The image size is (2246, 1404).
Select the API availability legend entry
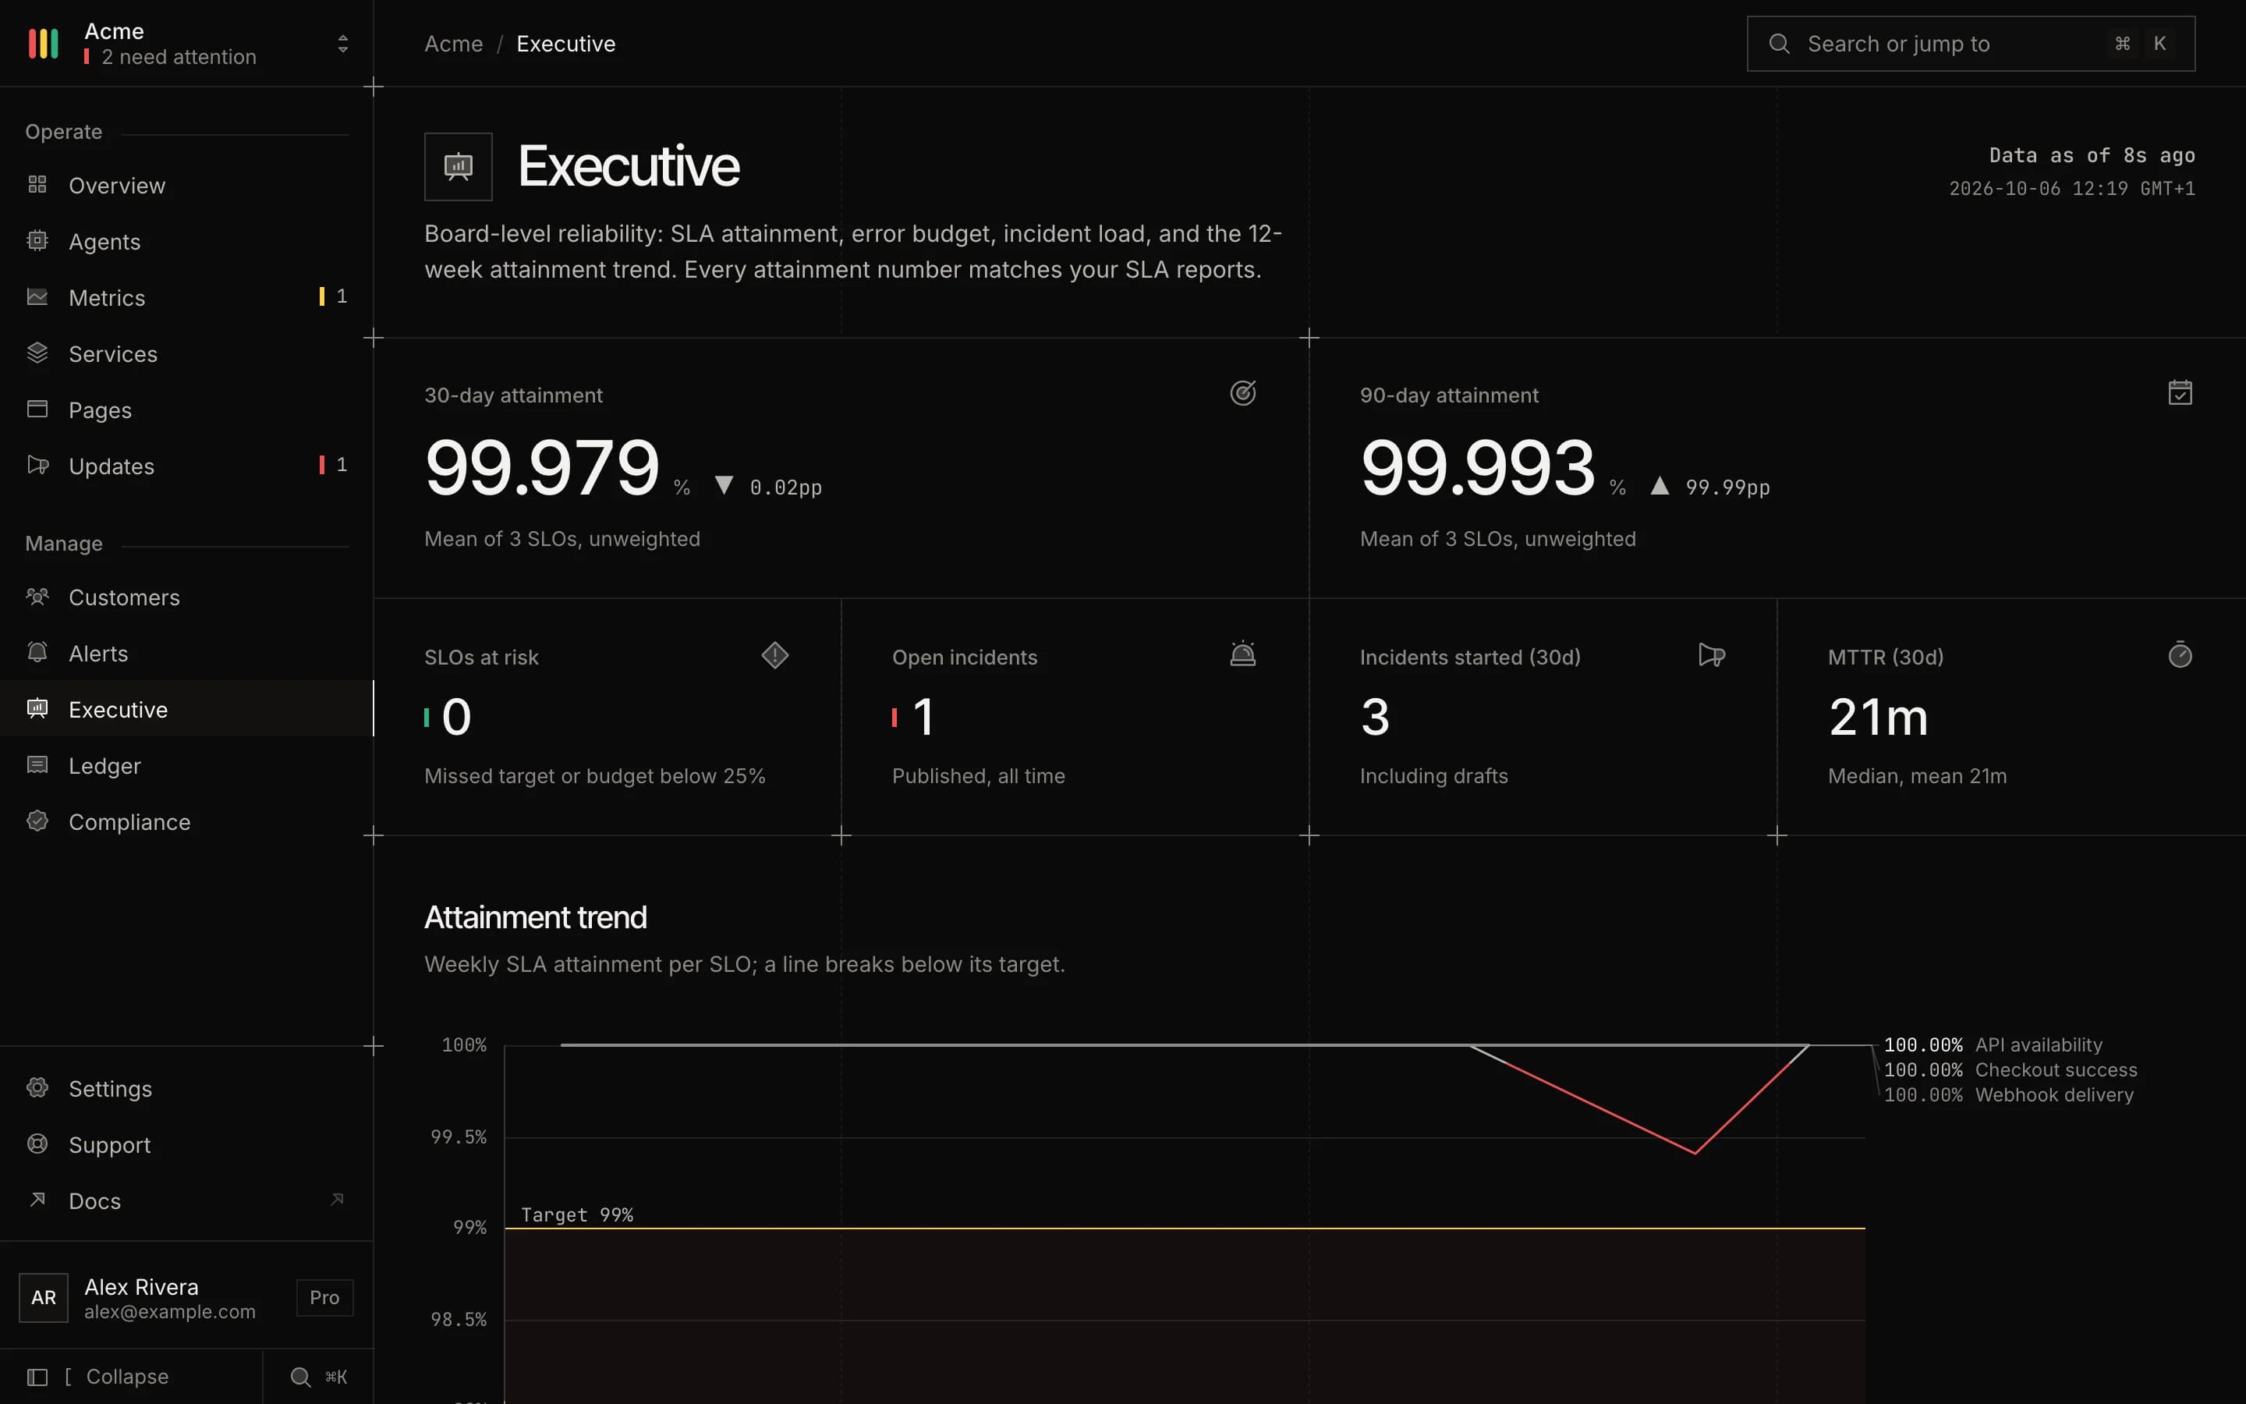coord(1993,1044)
